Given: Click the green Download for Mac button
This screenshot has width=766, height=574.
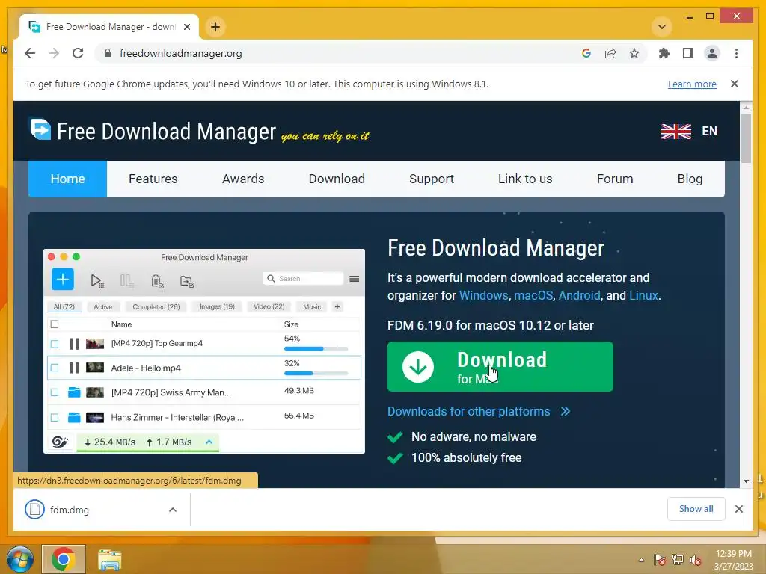Looking at the screenshot, I should 500,366.
